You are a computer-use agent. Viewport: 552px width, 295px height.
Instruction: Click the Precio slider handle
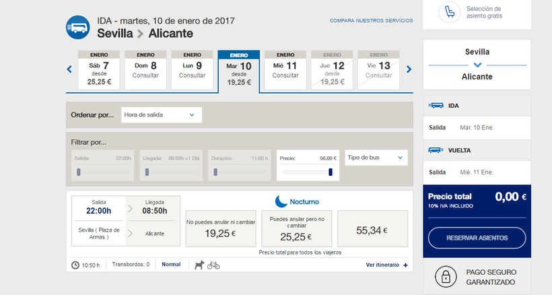tap(331, 172)
